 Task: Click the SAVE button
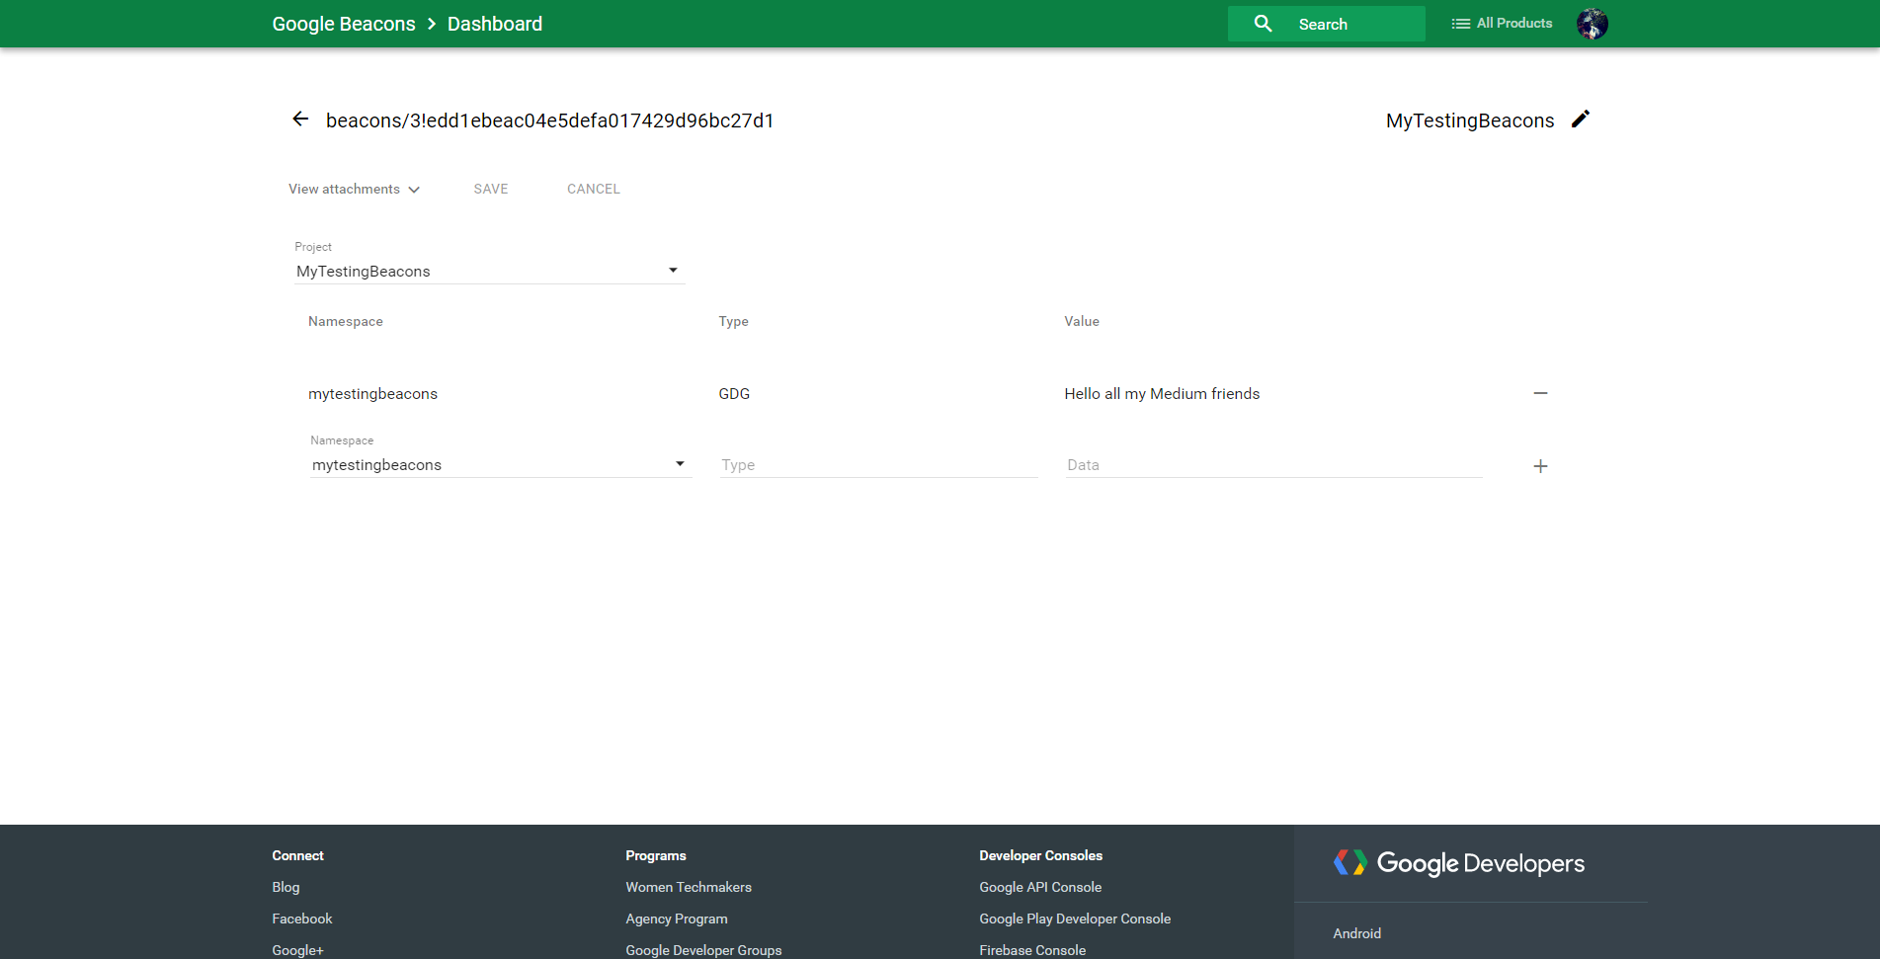[491, 189]
